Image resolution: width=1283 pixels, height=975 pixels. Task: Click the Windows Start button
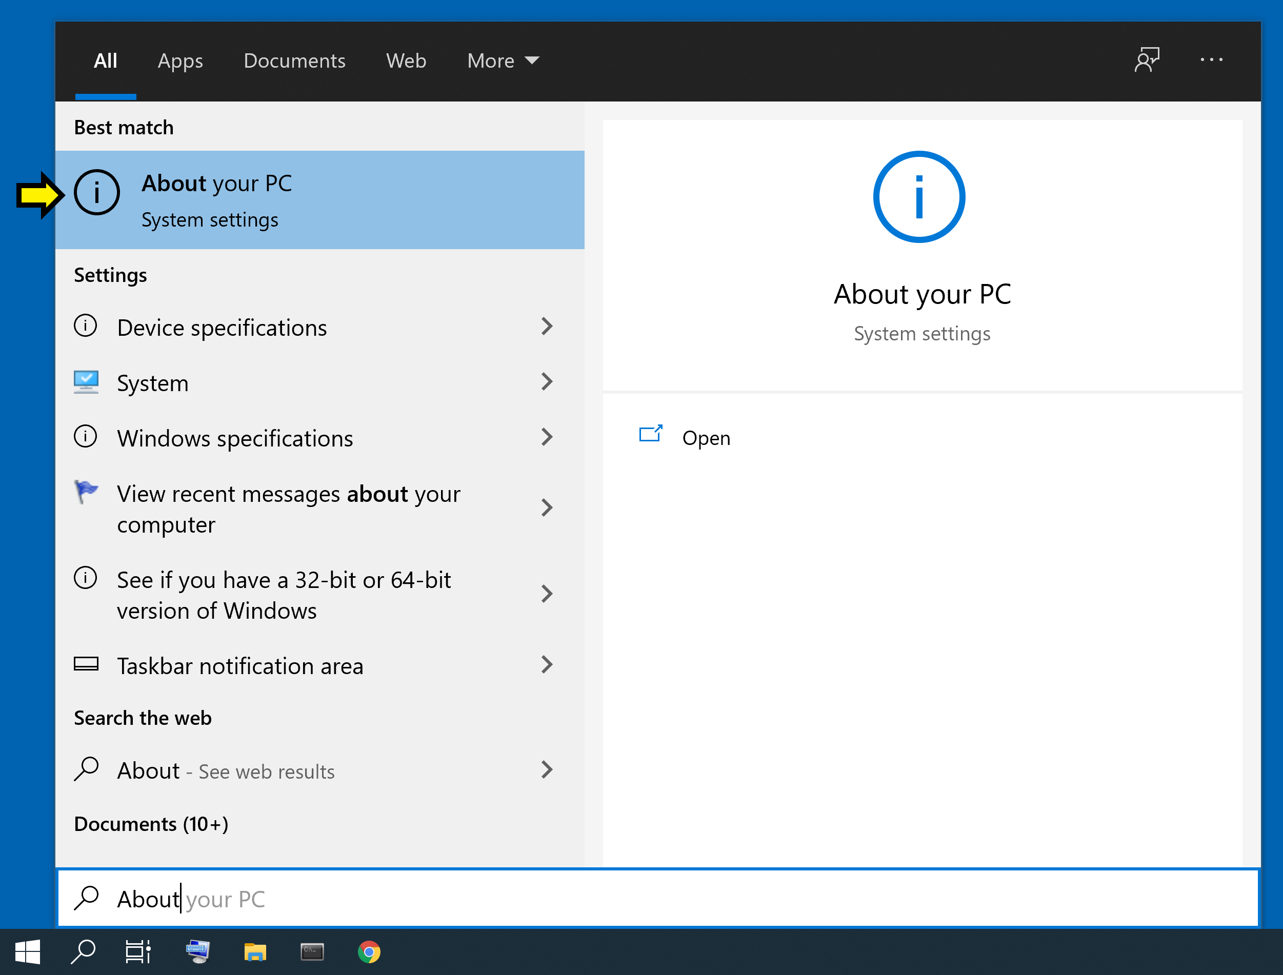tap(27, 952)
